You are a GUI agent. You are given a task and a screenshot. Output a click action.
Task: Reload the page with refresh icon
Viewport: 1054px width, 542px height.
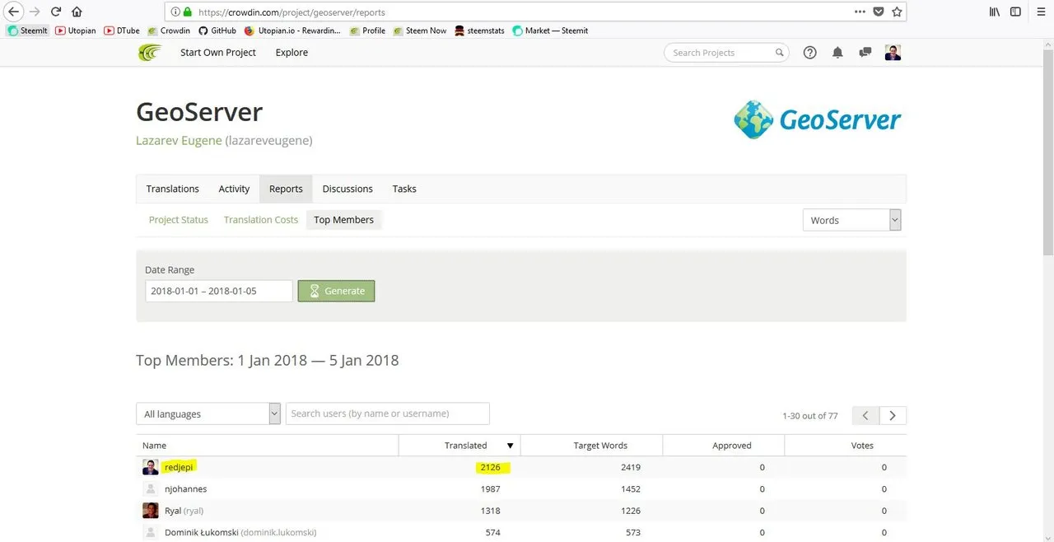pyautogui.click(x=56, y=12)
